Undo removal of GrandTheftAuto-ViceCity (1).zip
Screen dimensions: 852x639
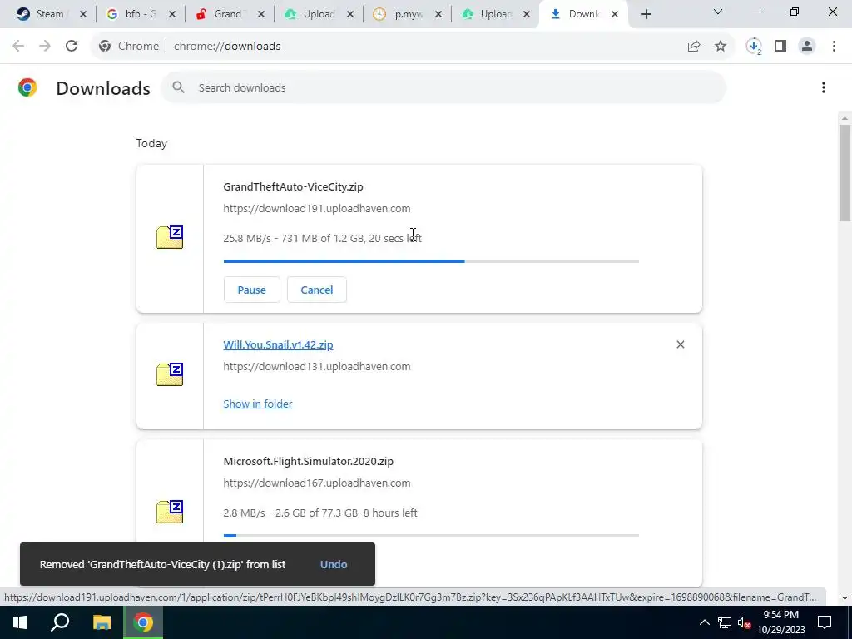coord(334,565)
